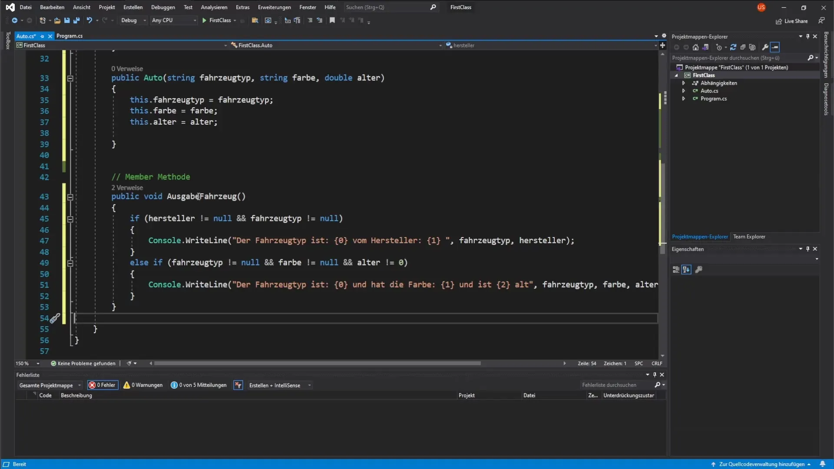Collapse the FirstClass project node
Screen dimensions: 834x469
676,75
